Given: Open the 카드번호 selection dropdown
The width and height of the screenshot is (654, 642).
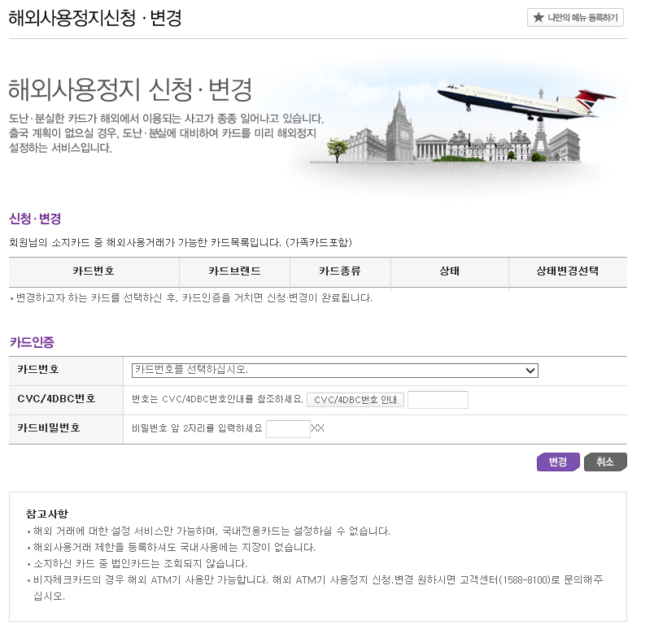Looking at the screenshot, I should pyautogui.click(x=334, y=371).
